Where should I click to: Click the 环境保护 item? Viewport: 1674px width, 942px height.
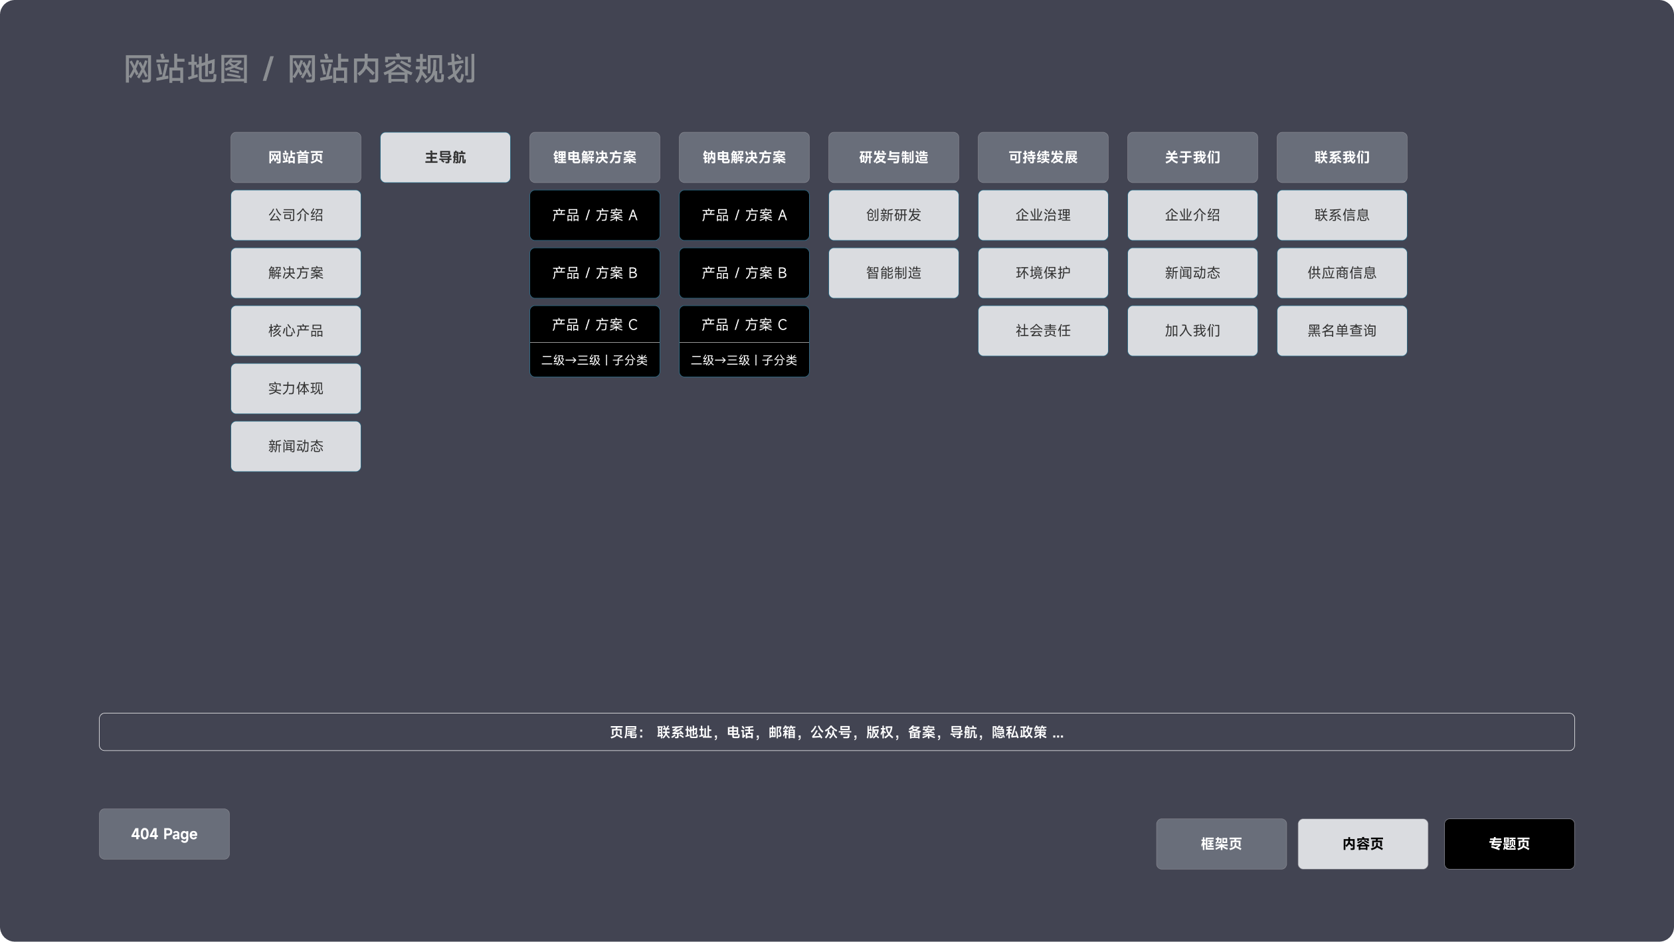coord(1043,273)
